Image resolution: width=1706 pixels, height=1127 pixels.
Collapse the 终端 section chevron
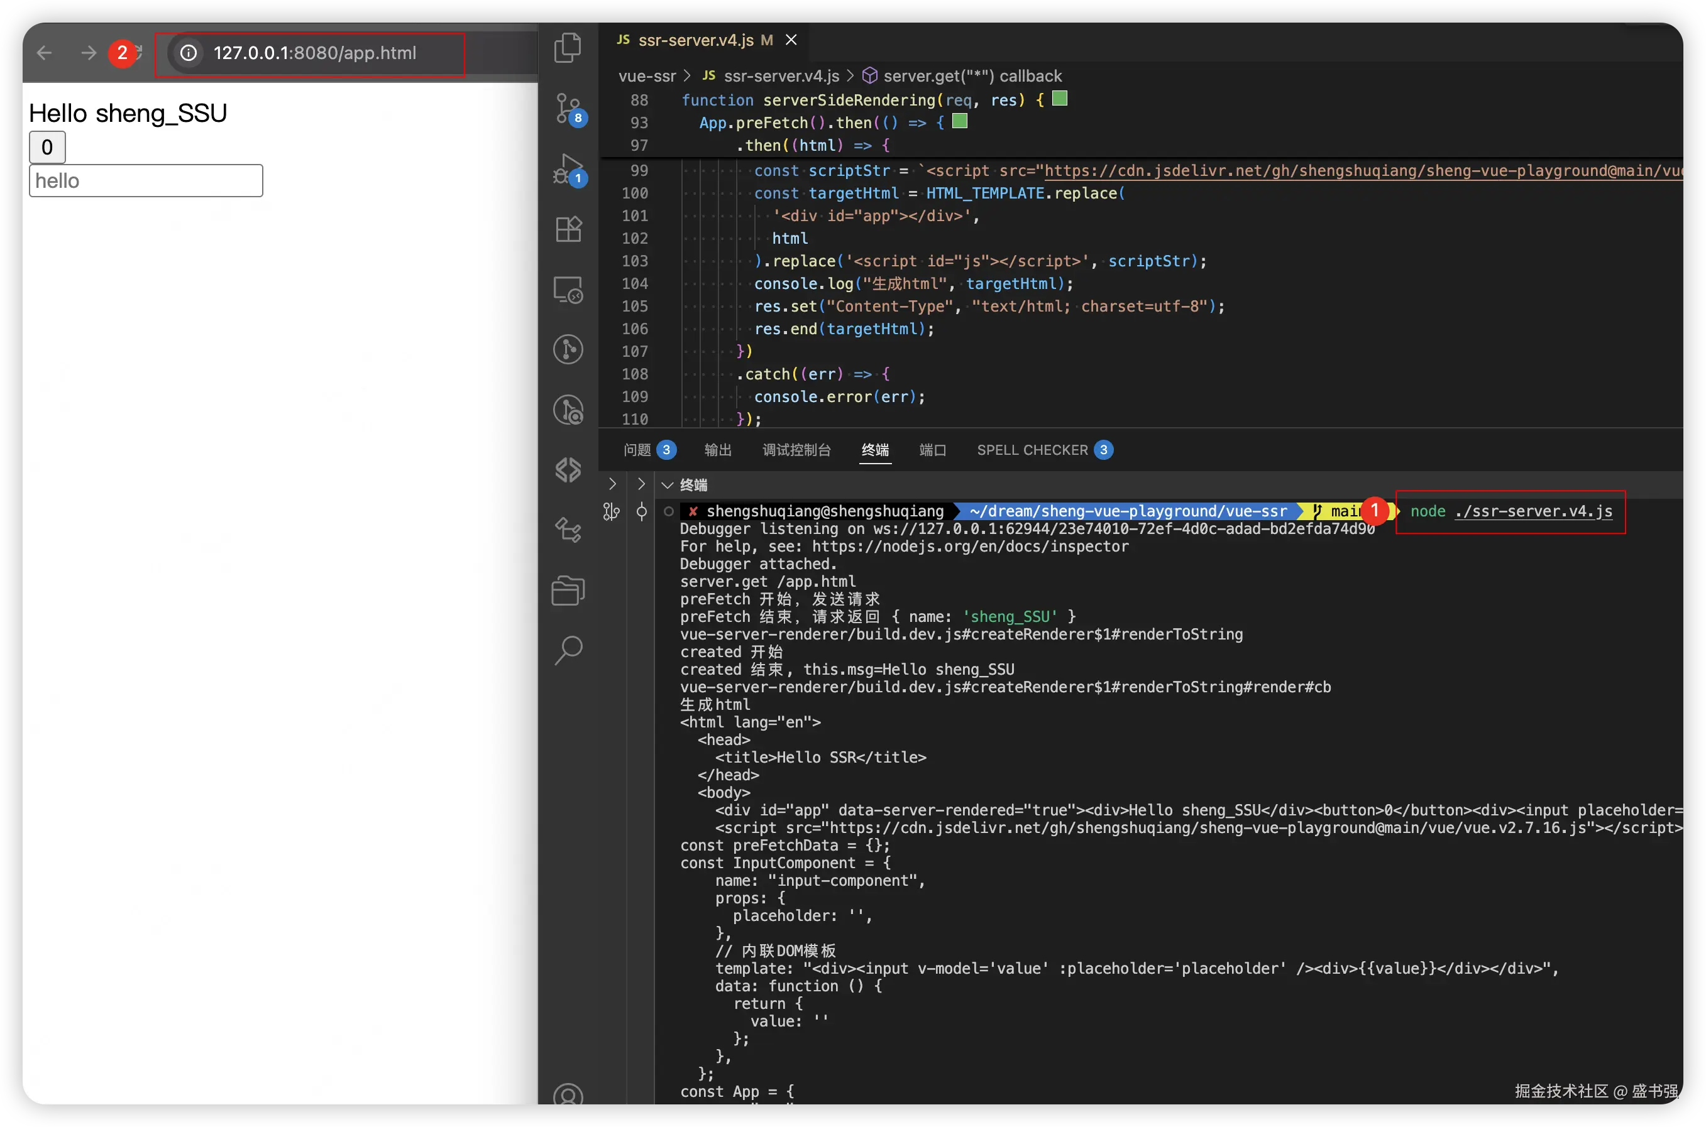pyautogui.click(x=668, y=485)
